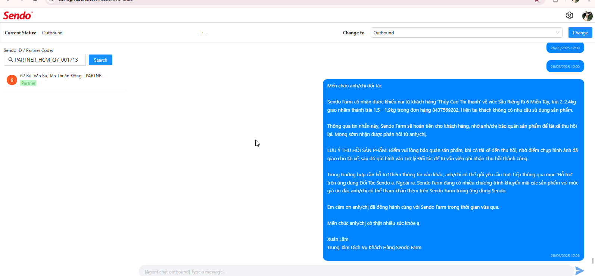Open the user profile avatar
The image size is (595, 276).
pos(587,16)
